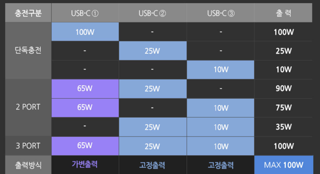Click 고정출력 under the USB-C ② column

pyautogui.click(x=153, y=165)
